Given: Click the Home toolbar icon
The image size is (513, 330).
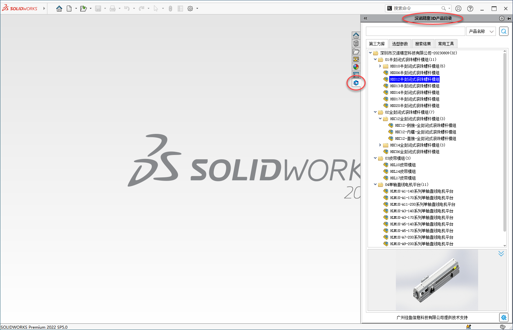Looking at the screenshot, I should (x=59, y=9).
